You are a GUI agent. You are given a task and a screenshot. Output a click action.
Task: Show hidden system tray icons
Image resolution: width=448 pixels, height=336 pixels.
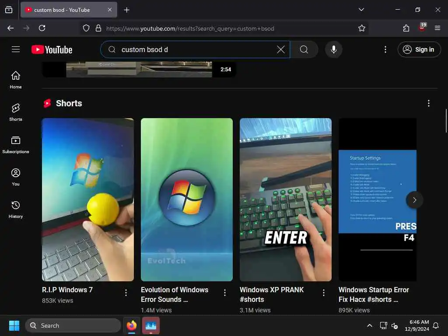369,325
